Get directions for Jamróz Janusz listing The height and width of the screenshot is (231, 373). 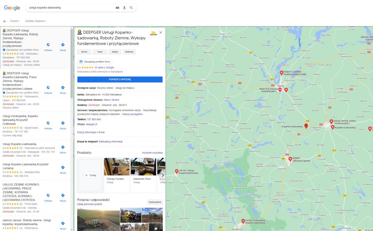click(x=63, y=223)
